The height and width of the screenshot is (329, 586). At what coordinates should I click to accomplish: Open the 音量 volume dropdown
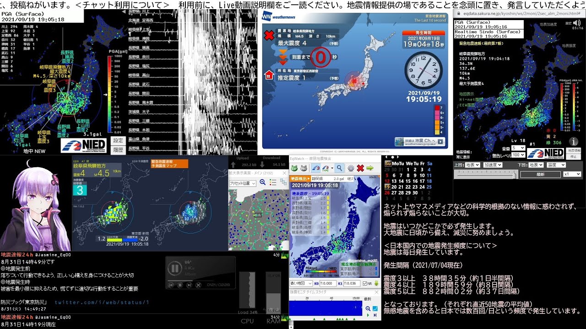518,148
